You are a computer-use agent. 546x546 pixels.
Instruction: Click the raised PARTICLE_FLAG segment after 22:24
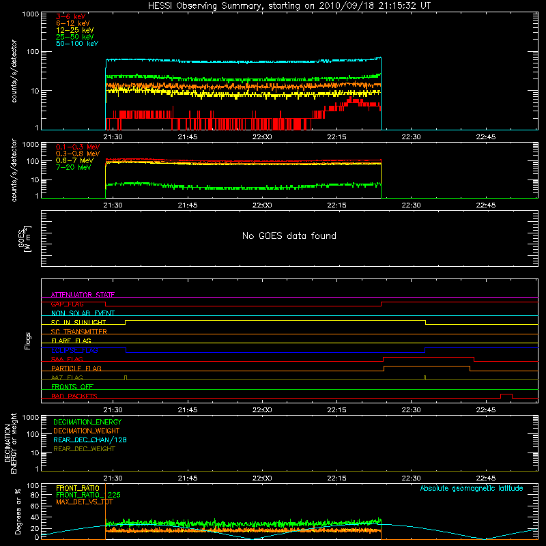click(427, 367)
